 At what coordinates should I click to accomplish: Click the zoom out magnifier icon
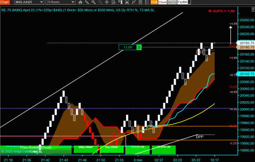100,2
